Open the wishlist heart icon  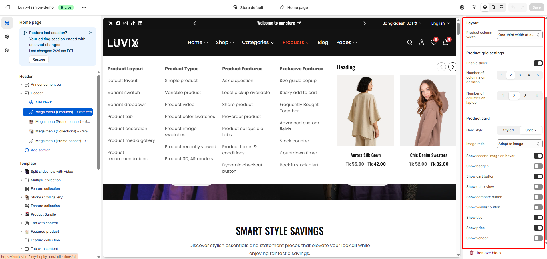click(x=433, y=43)
